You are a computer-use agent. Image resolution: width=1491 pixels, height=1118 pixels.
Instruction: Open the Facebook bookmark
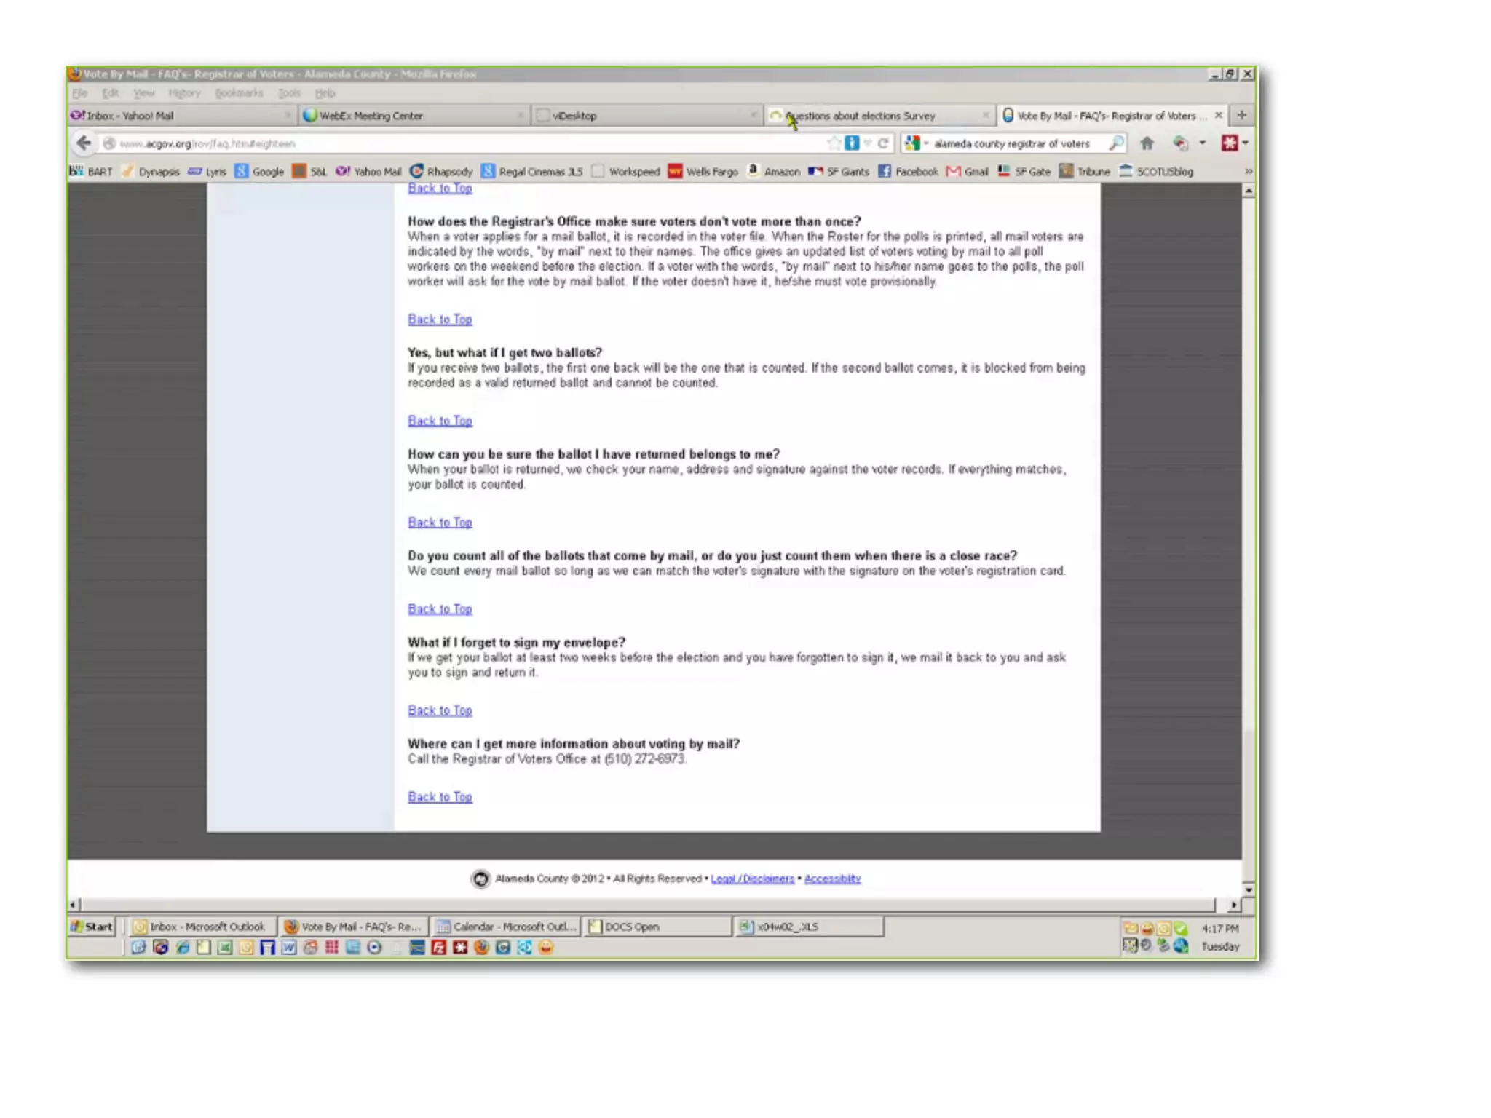click(x=909, y=171)
